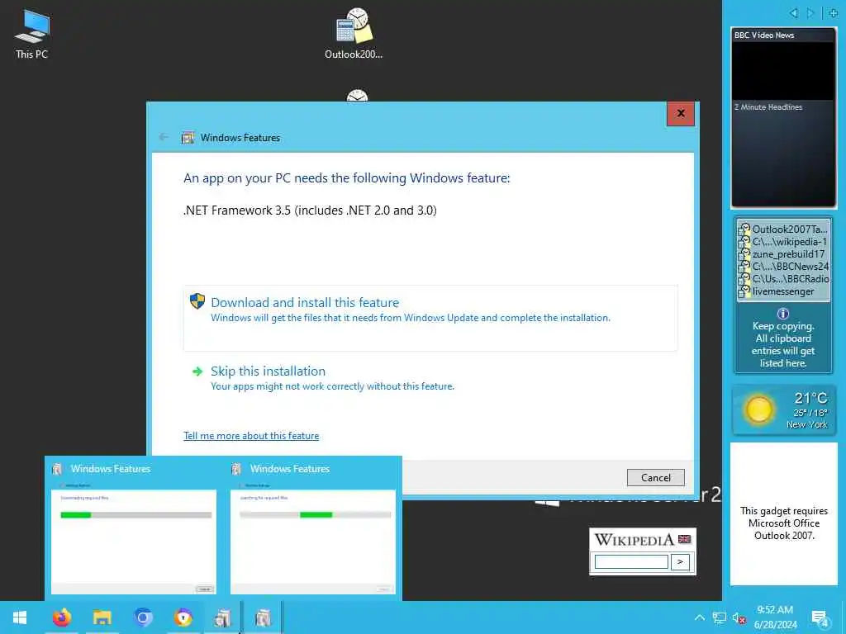The width and height of the screenshot is (846, 634).
Task: Cancel the Windows Features dialog
Action: [655, 478]
